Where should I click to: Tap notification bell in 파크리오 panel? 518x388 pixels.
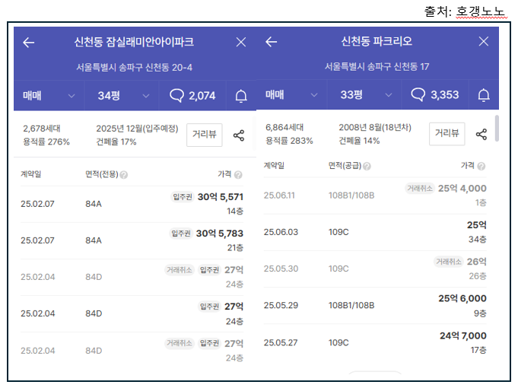tap(484, 95)
